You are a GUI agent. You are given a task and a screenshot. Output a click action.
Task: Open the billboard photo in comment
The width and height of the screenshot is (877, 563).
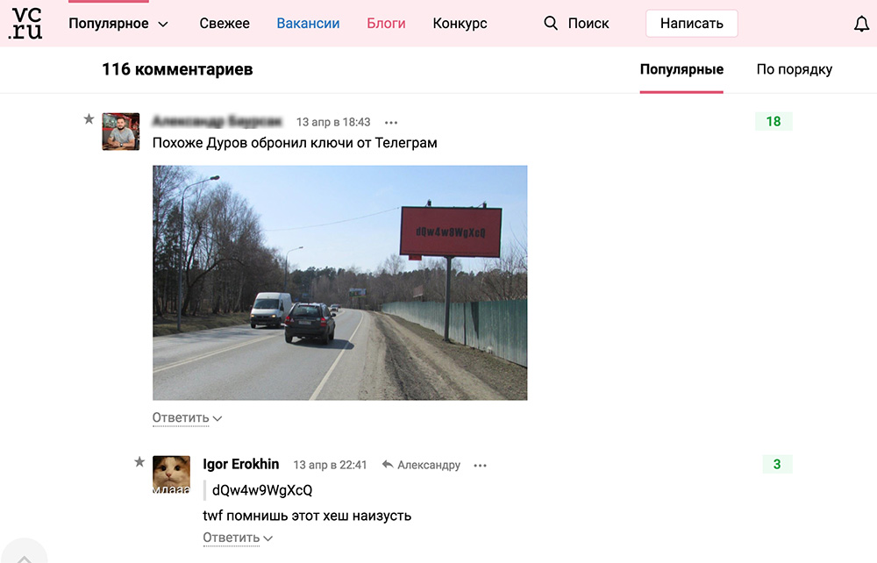(x=340, y=282)
